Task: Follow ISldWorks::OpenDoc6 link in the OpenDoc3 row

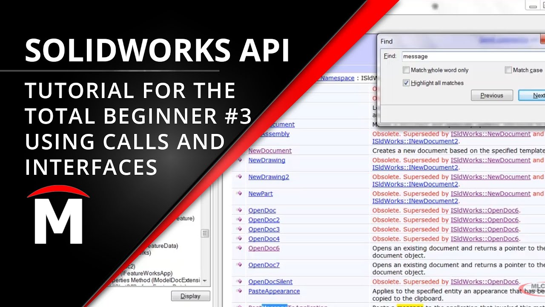Action: tap(485, 229)
